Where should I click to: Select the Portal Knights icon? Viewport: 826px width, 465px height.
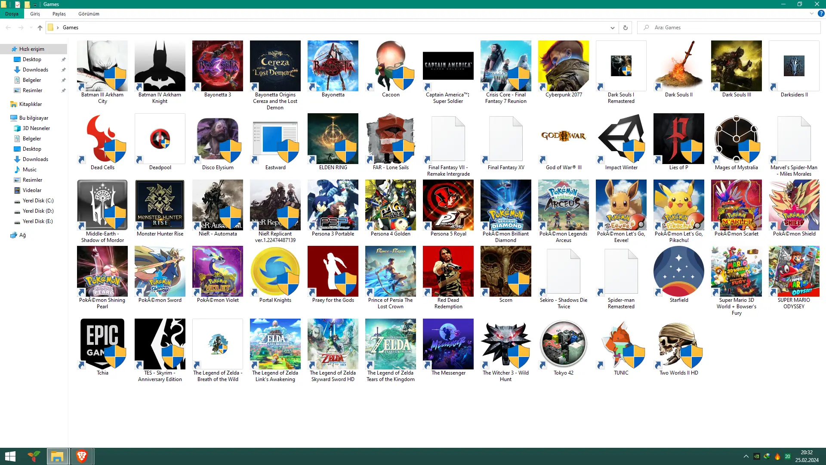pyautogui.click(x=275, y=271)
